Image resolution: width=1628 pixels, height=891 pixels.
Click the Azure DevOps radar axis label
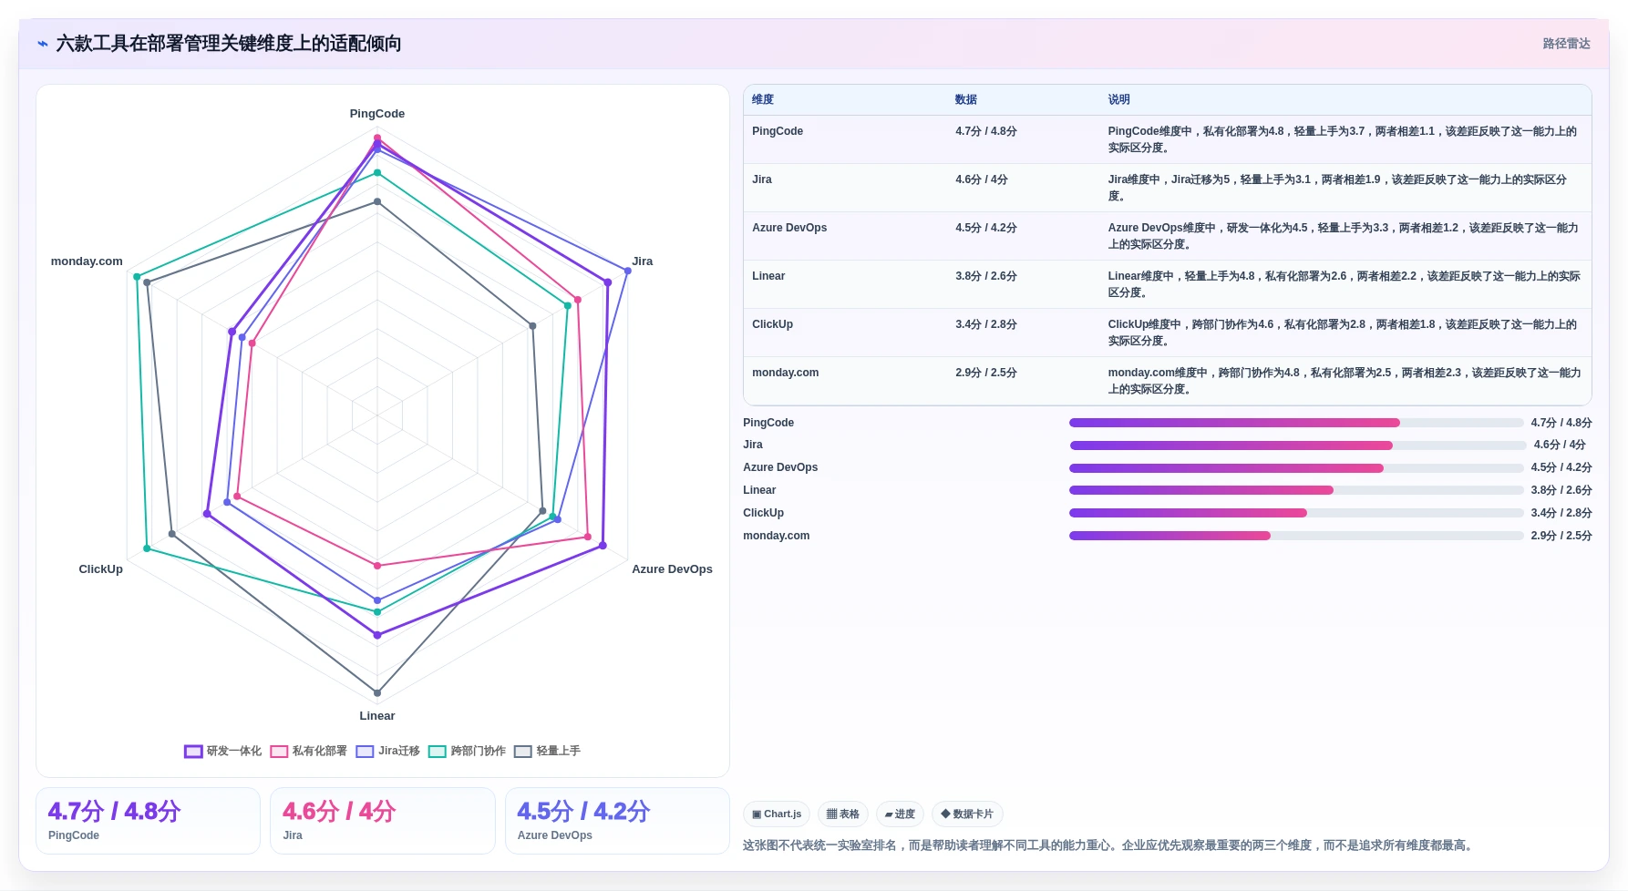click(x=672, y=569)
